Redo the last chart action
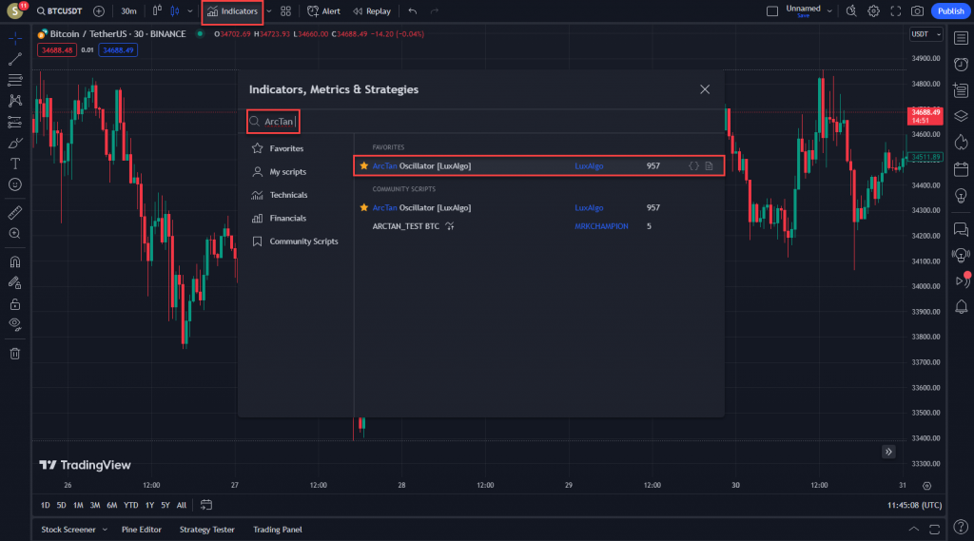The width and height of the screenshot is (974, 541). pos(434,11)
